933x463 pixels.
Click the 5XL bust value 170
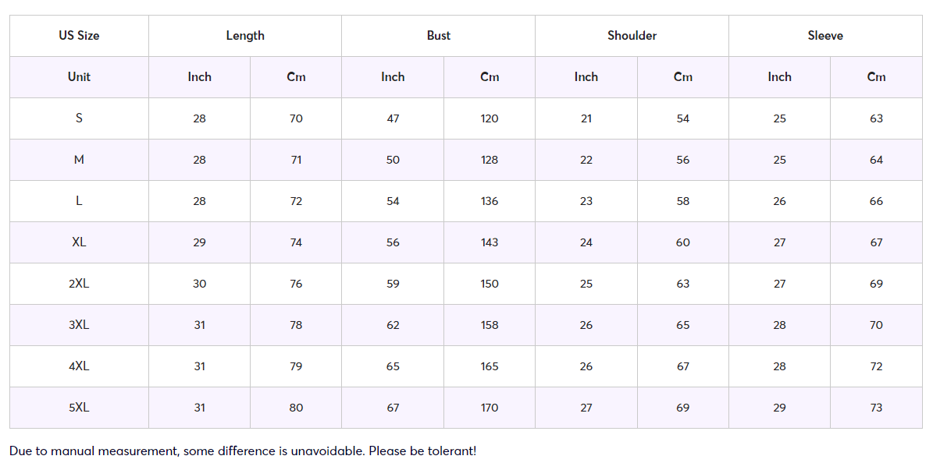[x=490, y=408]
